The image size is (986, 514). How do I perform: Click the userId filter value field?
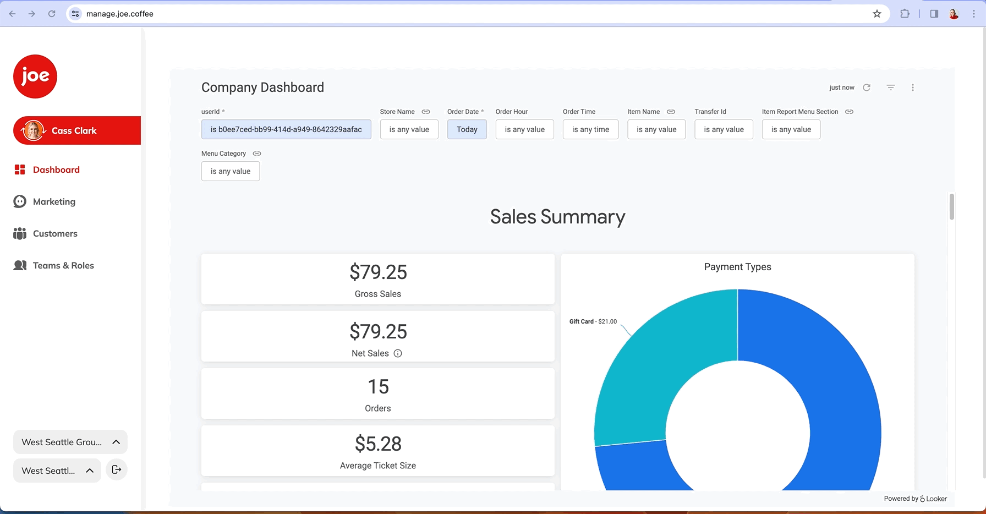pos(286,129)
